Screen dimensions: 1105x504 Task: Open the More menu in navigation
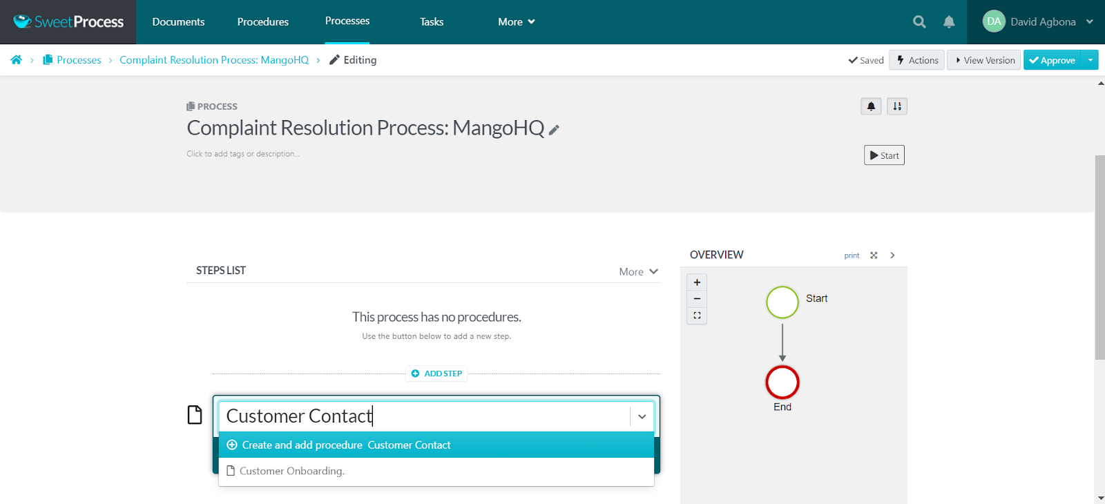[517, 22]
